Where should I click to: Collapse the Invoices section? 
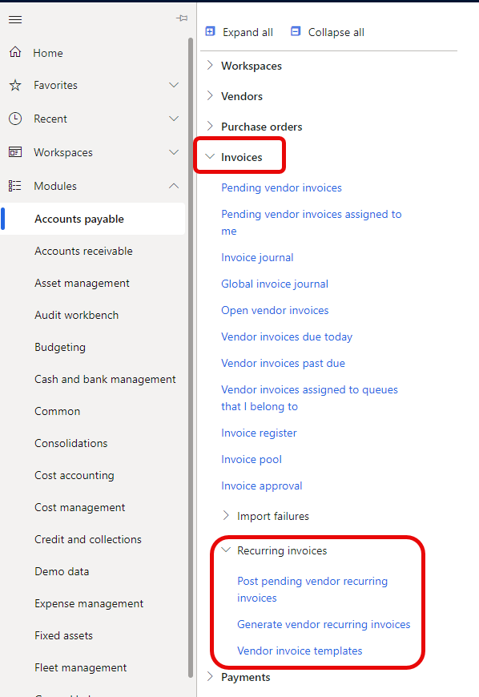pyautogui.click(x=211, y=155)
